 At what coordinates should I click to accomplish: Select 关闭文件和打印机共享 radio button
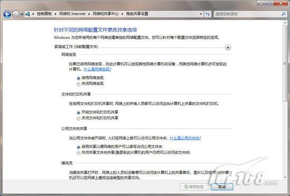click(79, 119)
